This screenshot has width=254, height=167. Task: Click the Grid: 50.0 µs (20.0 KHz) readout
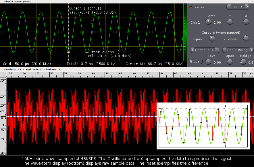27,64
